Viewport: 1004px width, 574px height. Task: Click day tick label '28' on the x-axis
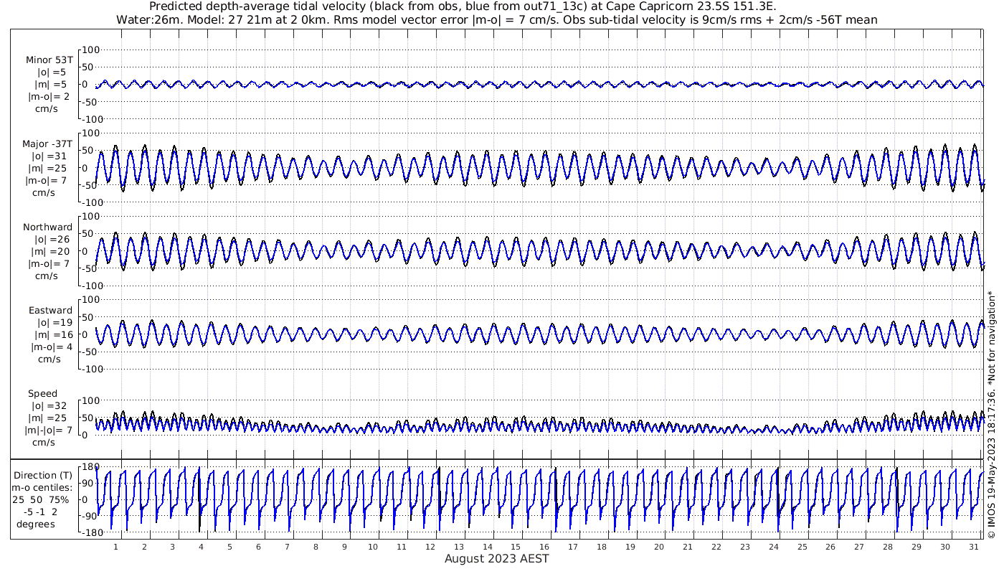888,547
